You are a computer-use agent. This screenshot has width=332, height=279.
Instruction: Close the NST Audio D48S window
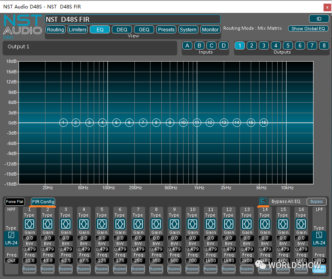[327, 7]
